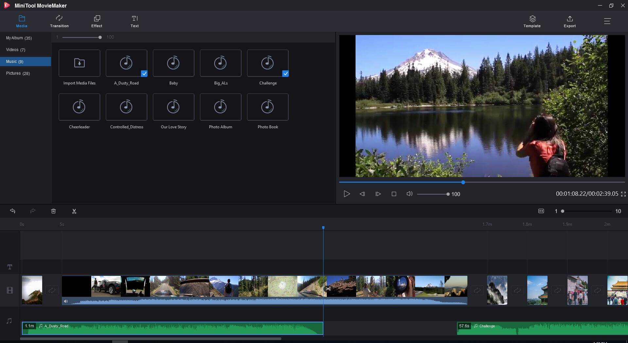
Task: Open the Export option
Action: click(569, 21)
